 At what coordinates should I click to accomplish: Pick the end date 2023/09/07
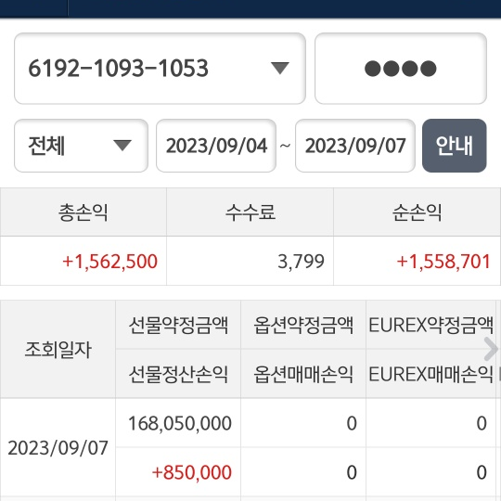click(355, 146)
